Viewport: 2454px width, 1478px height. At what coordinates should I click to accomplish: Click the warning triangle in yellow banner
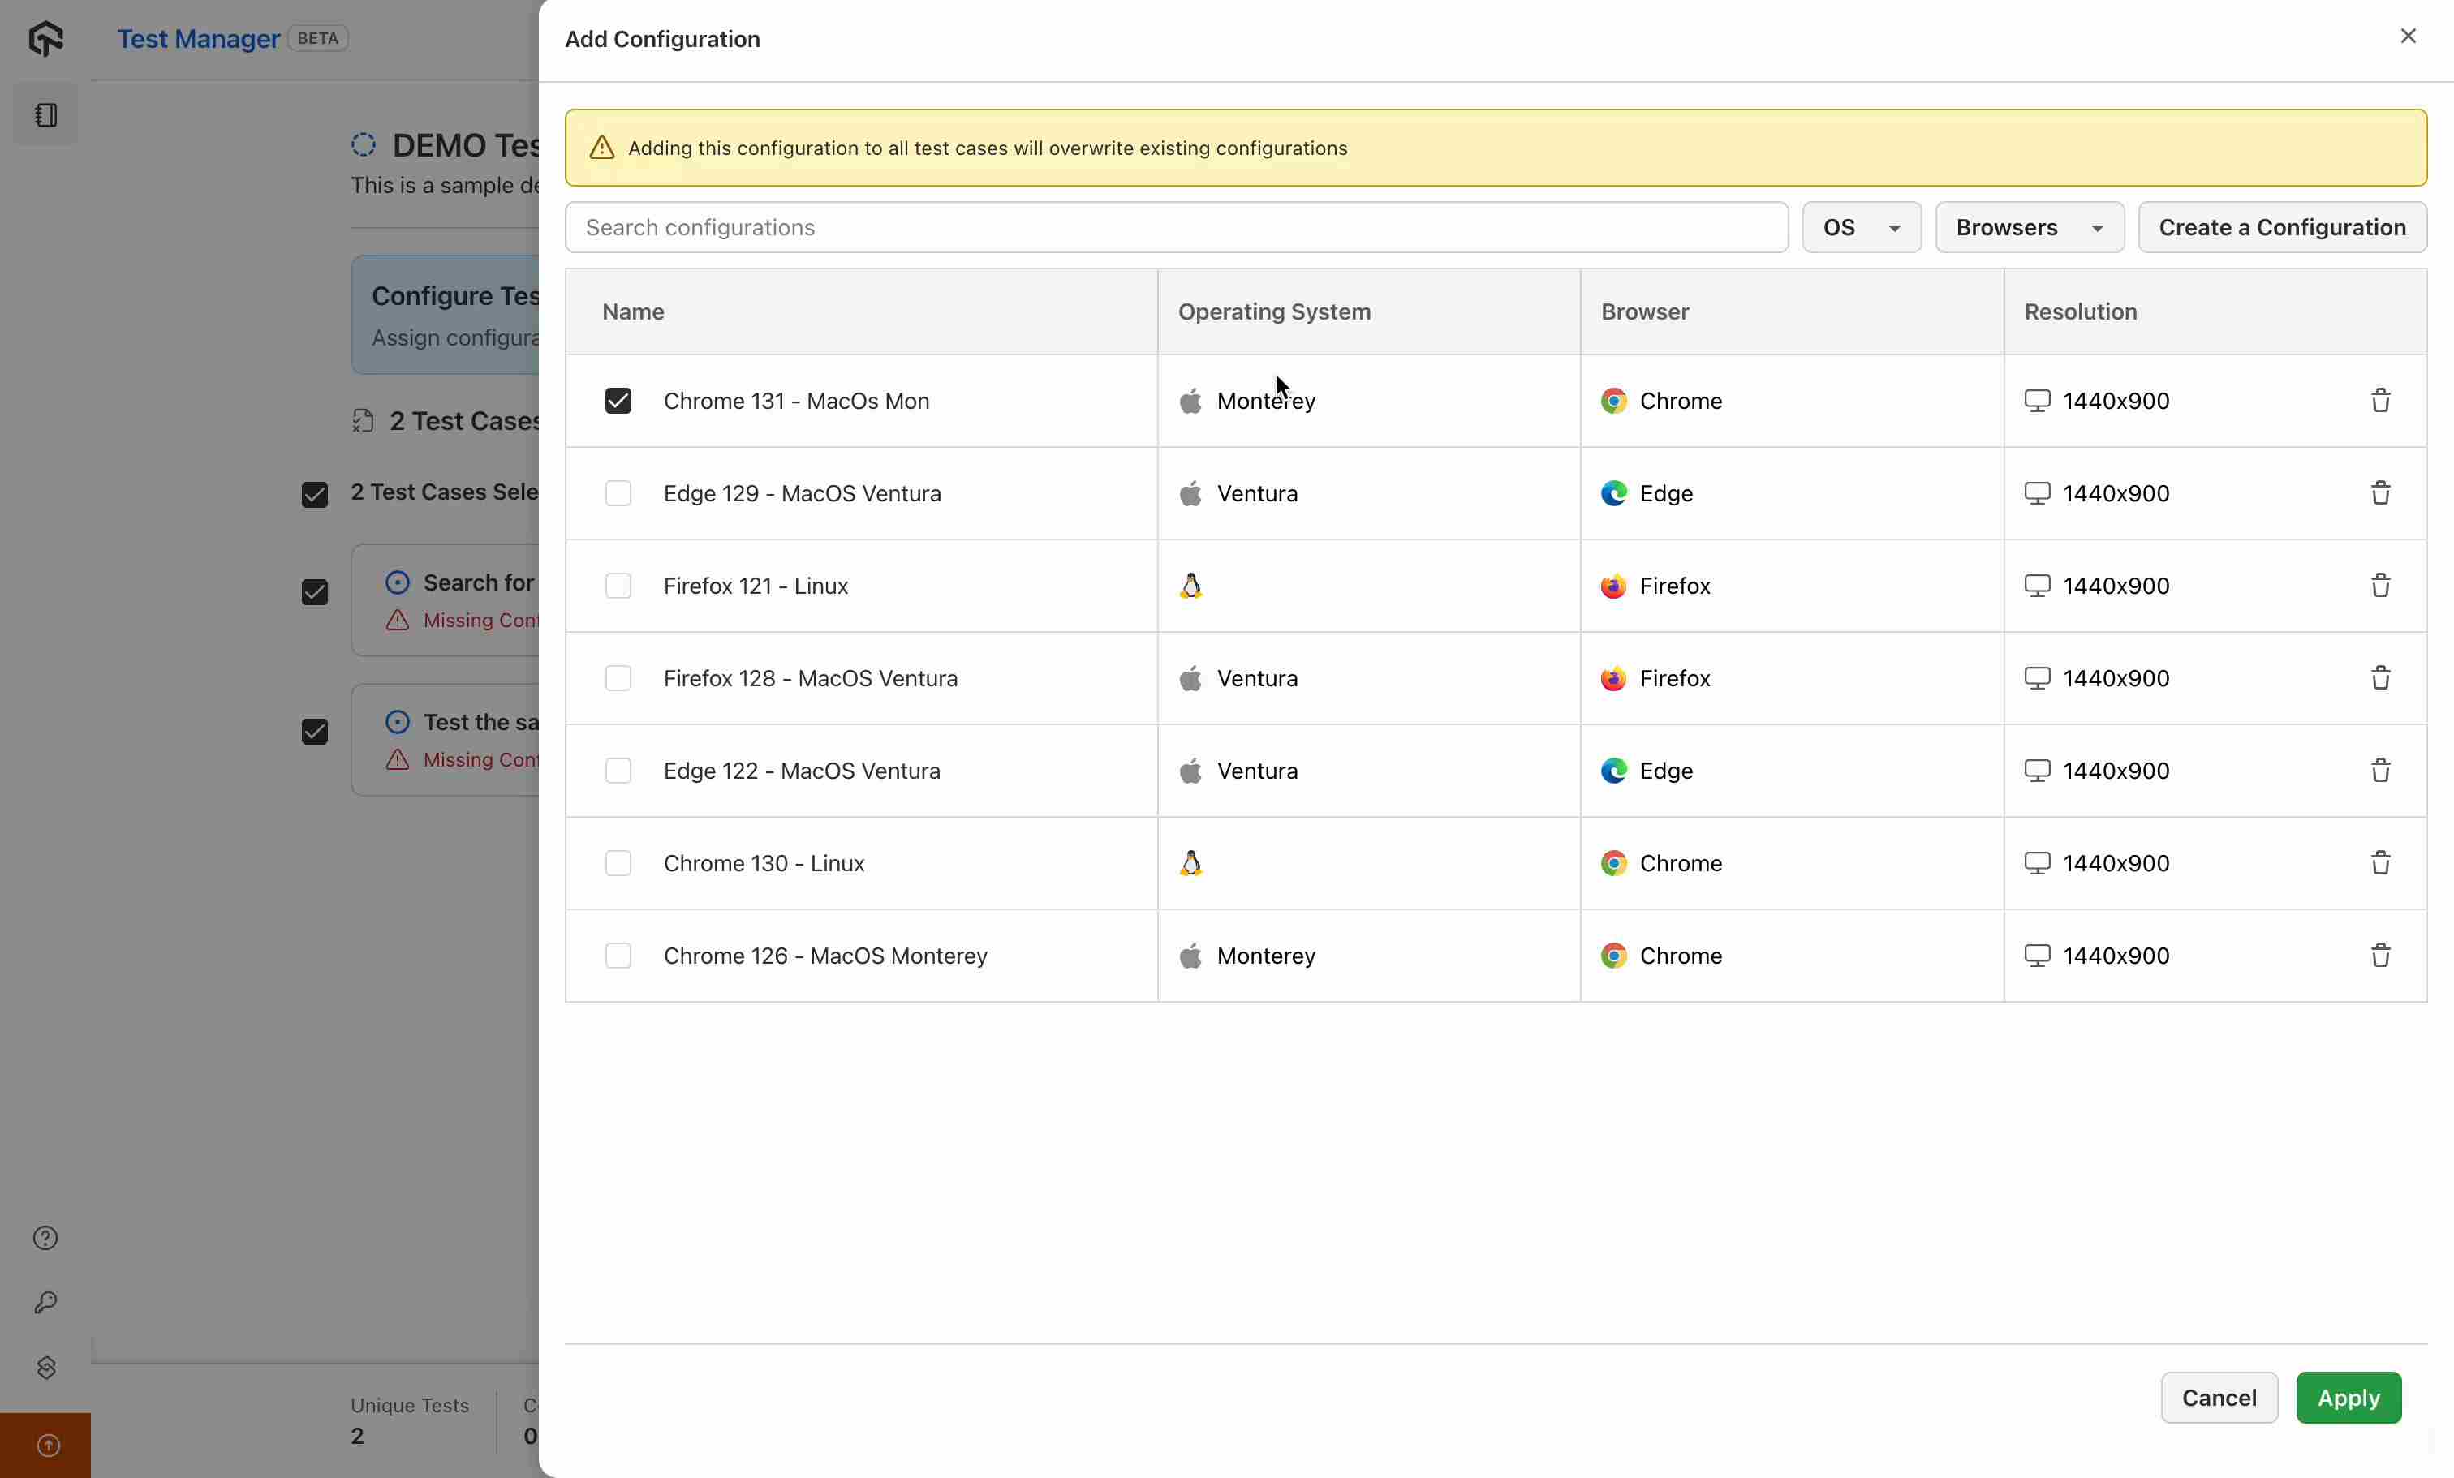601,148
